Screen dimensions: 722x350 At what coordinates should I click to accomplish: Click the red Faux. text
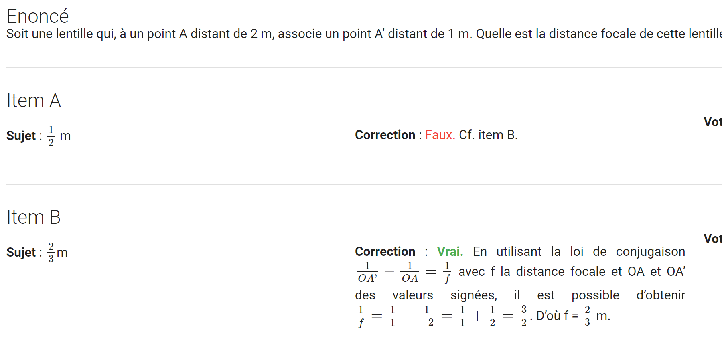(x=440, y=135)
